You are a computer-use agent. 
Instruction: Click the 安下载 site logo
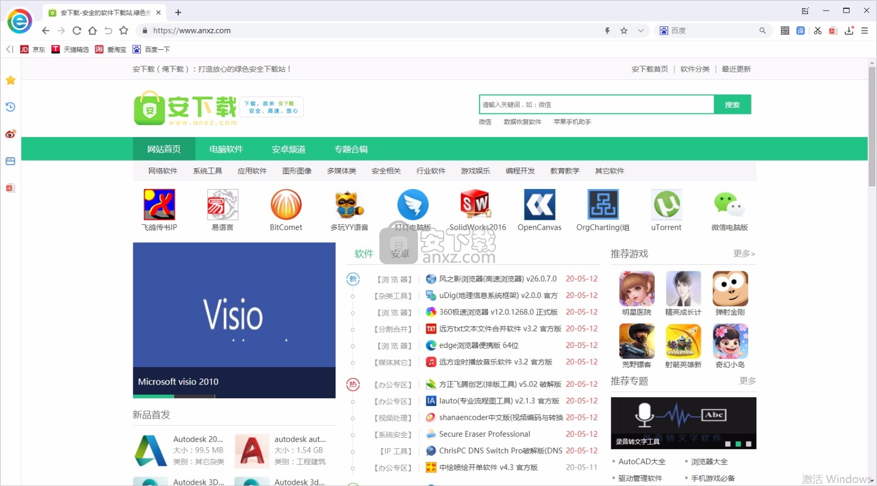pyautogui.click(x=185, y=108)
